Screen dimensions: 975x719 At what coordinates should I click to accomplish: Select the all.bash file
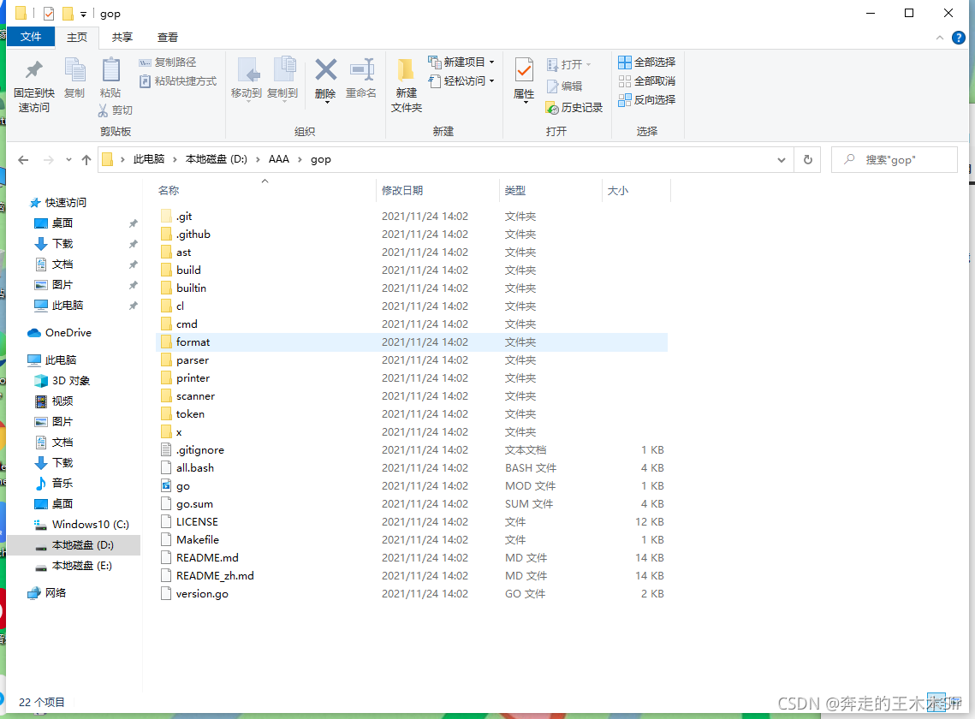(194, 467)
